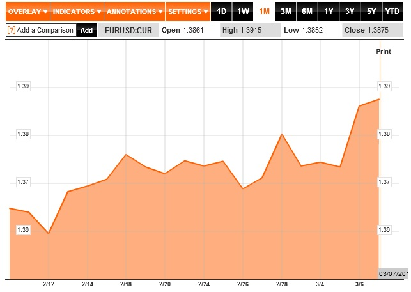411x292 pixels.
Task: Select the YTD range tab
Action: click(394, 12)
